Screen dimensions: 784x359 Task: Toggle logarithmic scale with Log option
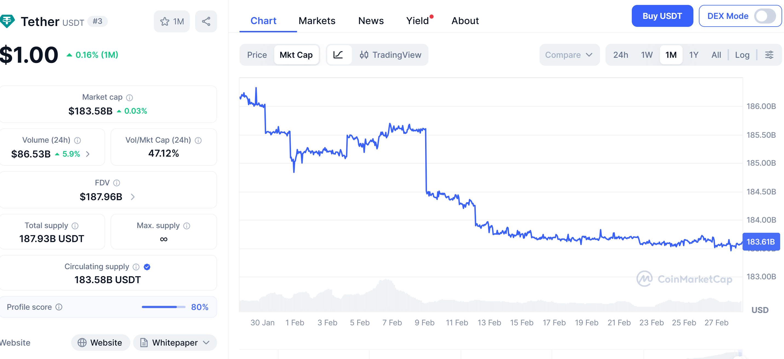(742, 55)
